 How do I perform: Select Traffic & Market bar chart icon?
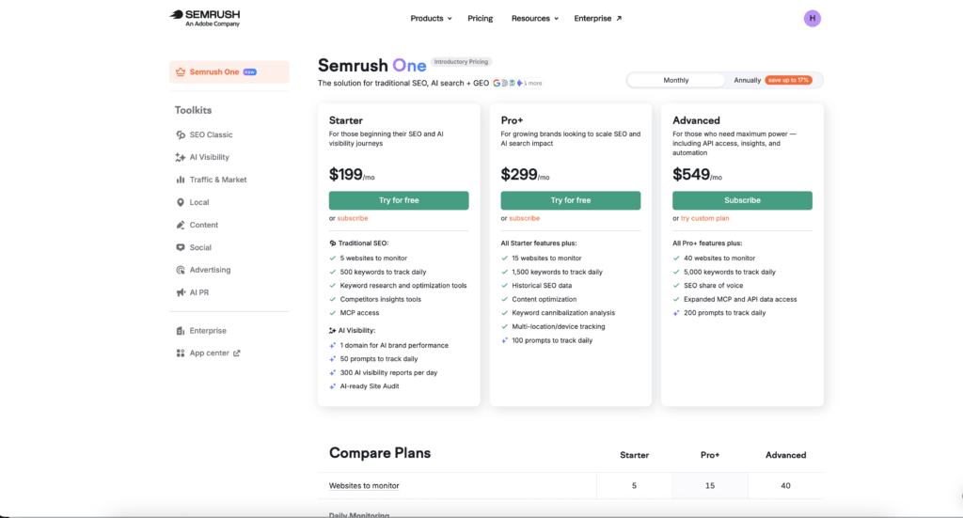pos(181,180)
